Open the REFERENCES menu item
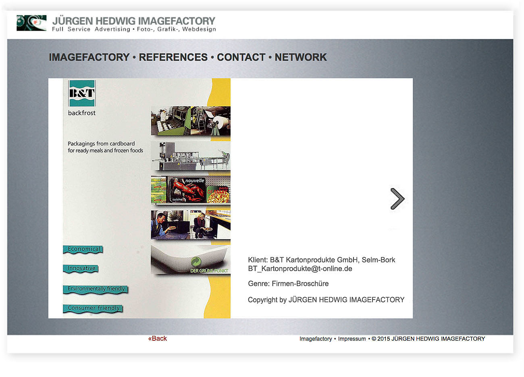The image size is (524, 377). pyautogui.click(x=173, y=57)
